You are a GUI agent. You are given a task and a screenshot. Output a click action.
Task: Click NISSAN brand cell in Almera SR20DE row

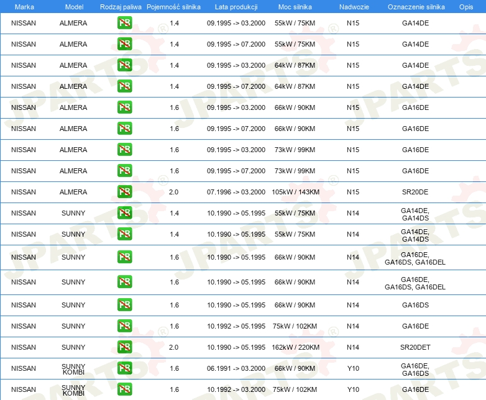24,192
